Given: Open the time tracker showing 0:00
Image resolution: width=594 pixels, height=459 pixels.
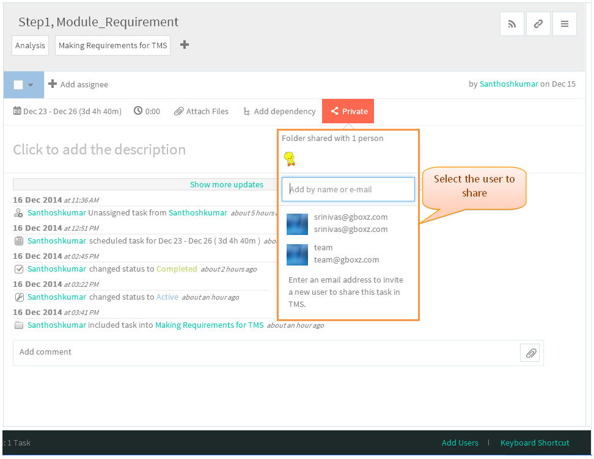Looking at the screenshot, I should point(147,111).
